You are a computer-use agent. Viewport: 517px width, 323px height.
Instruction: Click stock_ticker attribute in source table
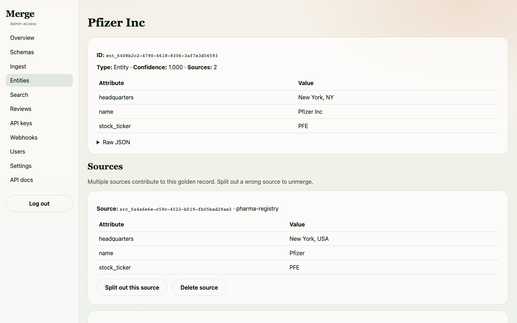pos(115,267)
